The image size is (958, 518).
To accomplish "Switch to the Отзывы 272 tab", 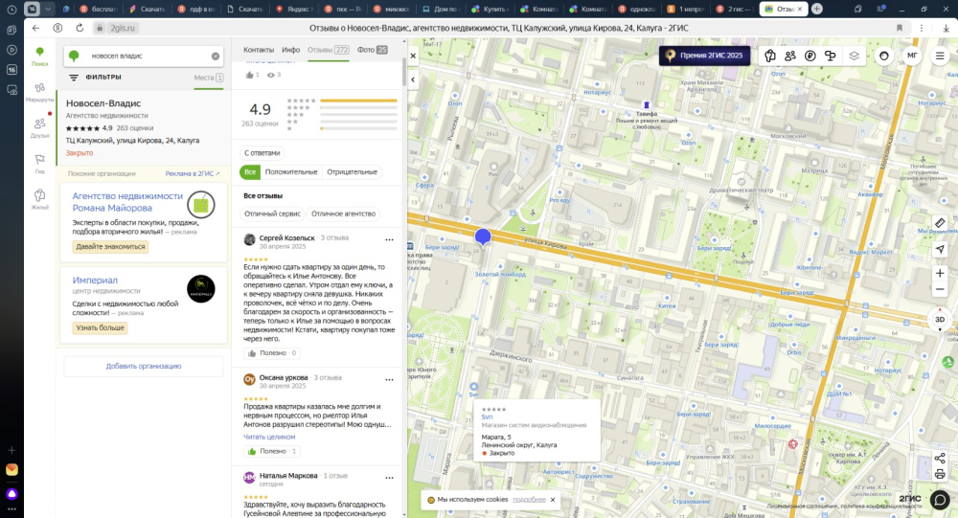I will click(328, 50).
